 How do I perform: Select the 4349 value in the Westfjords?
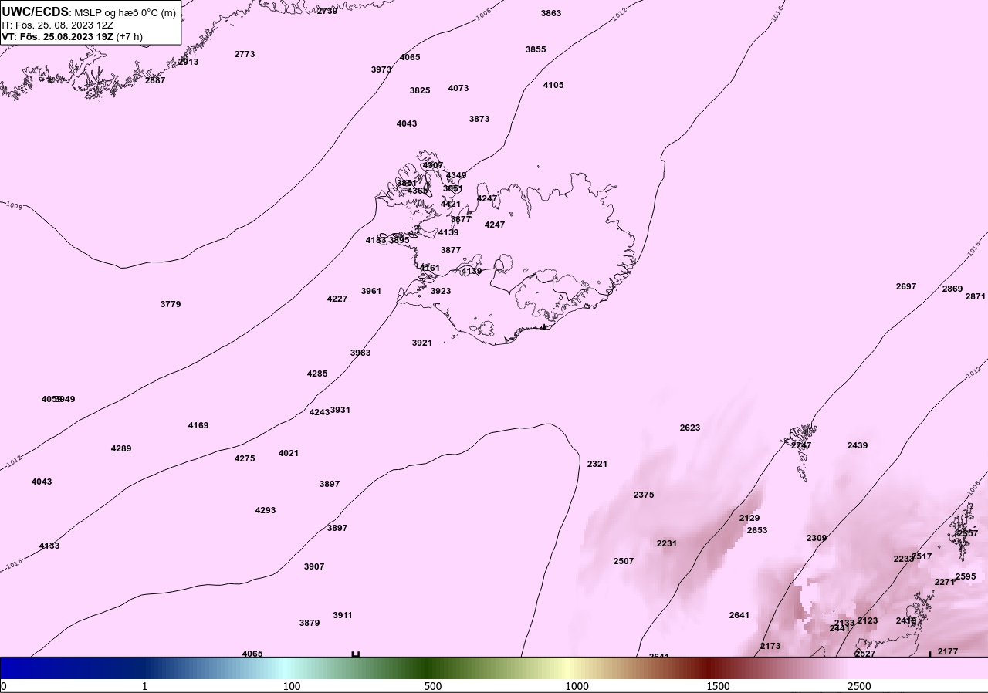[456, 175]
